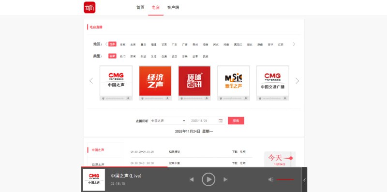Mute audio with speaker icon
Image resolution: width=387 pixels, height=192 pixels.
(271, 179)
